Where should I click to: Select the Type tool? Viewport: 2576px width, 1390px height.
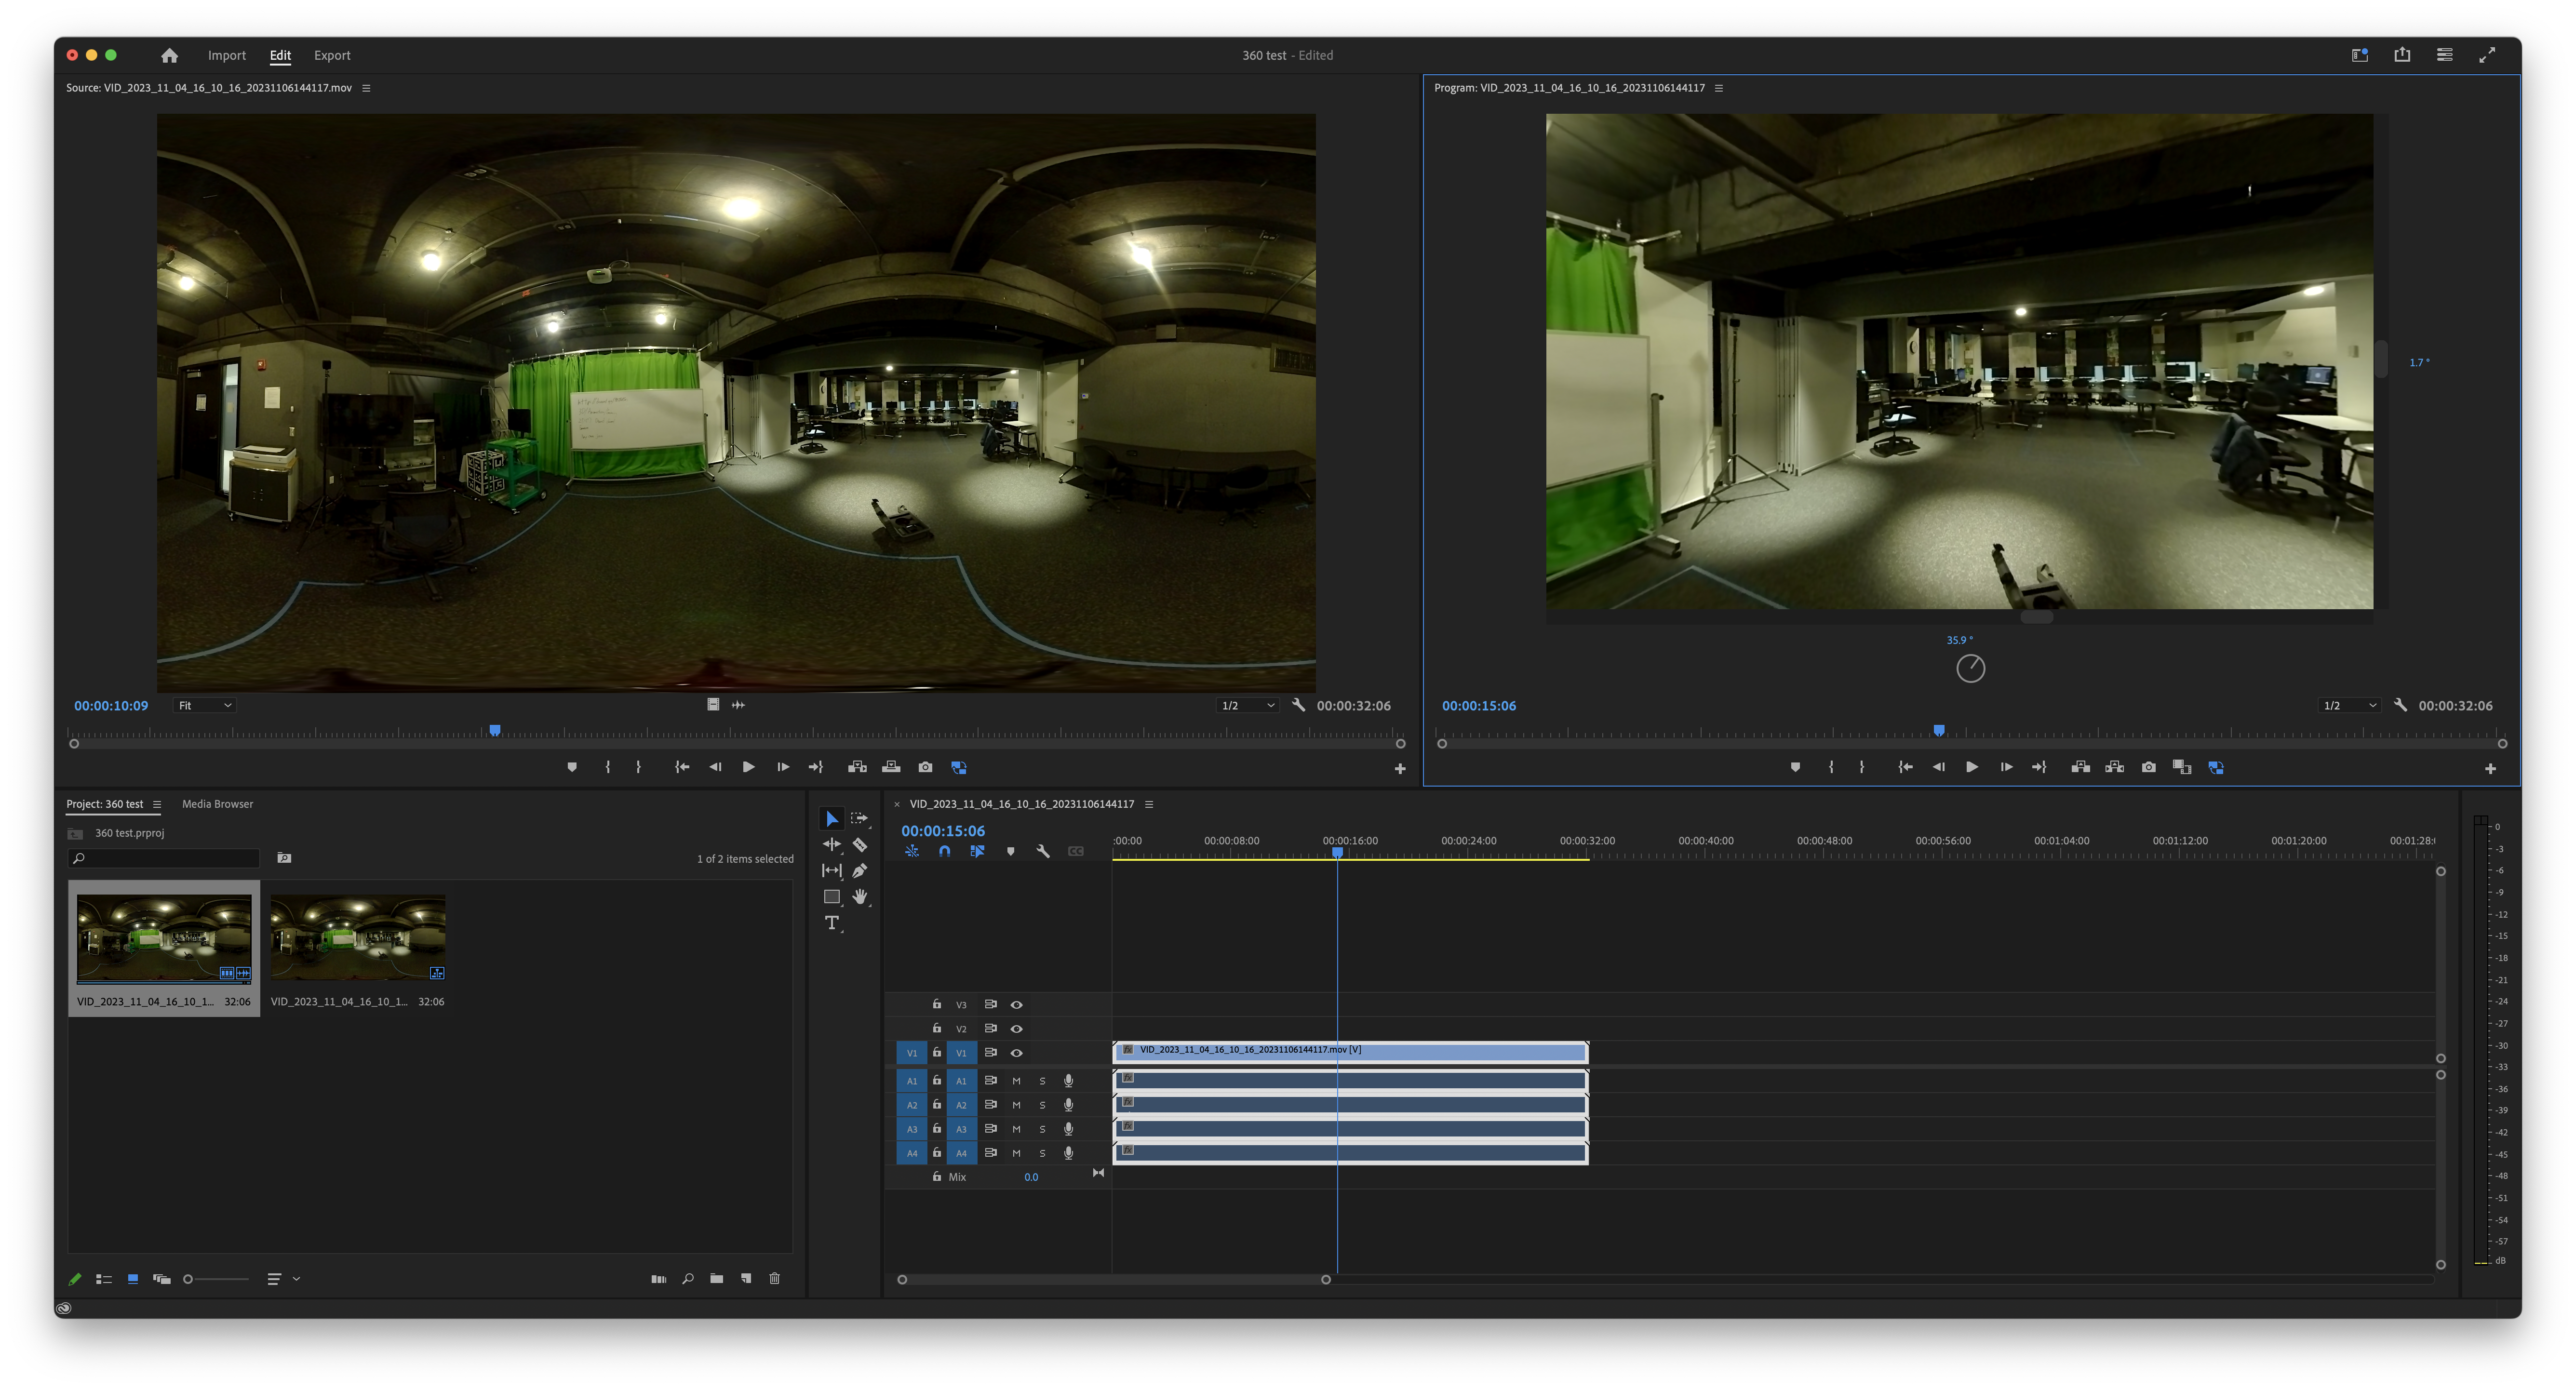tap(831, 923)
